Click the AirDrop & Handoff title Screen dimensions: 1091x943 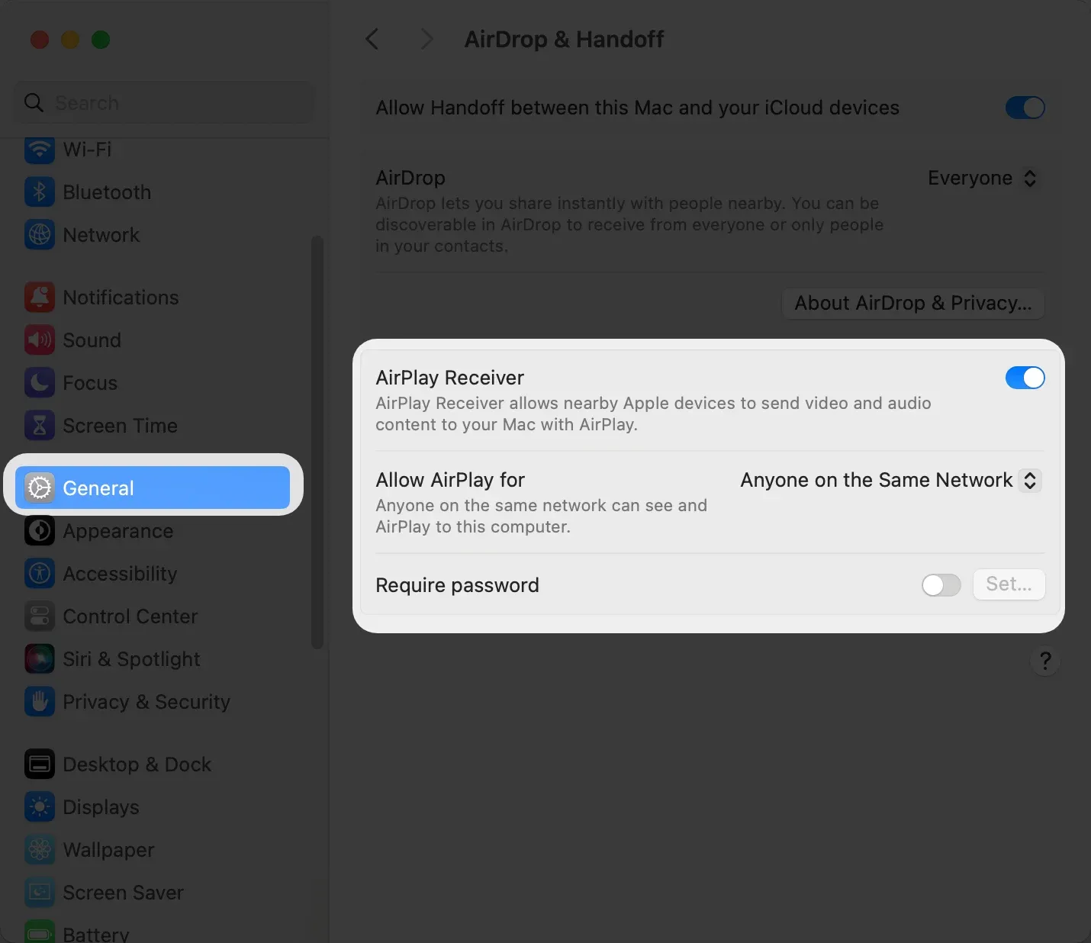coord(564,40)
